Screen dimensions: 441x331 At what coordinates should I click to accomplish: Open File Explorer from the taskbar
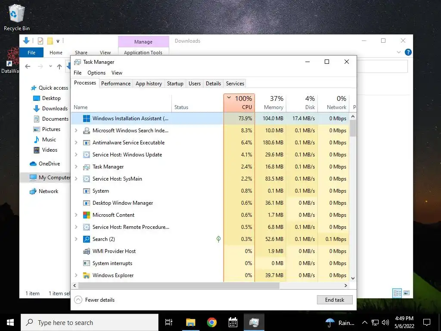tap(190, 322)
